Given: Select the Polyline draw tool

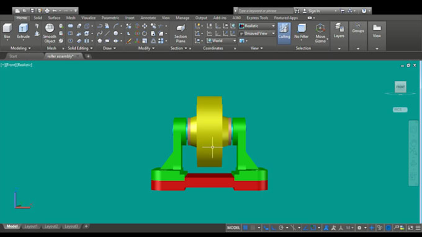Looking at the screenshot, I should [99, 26].
